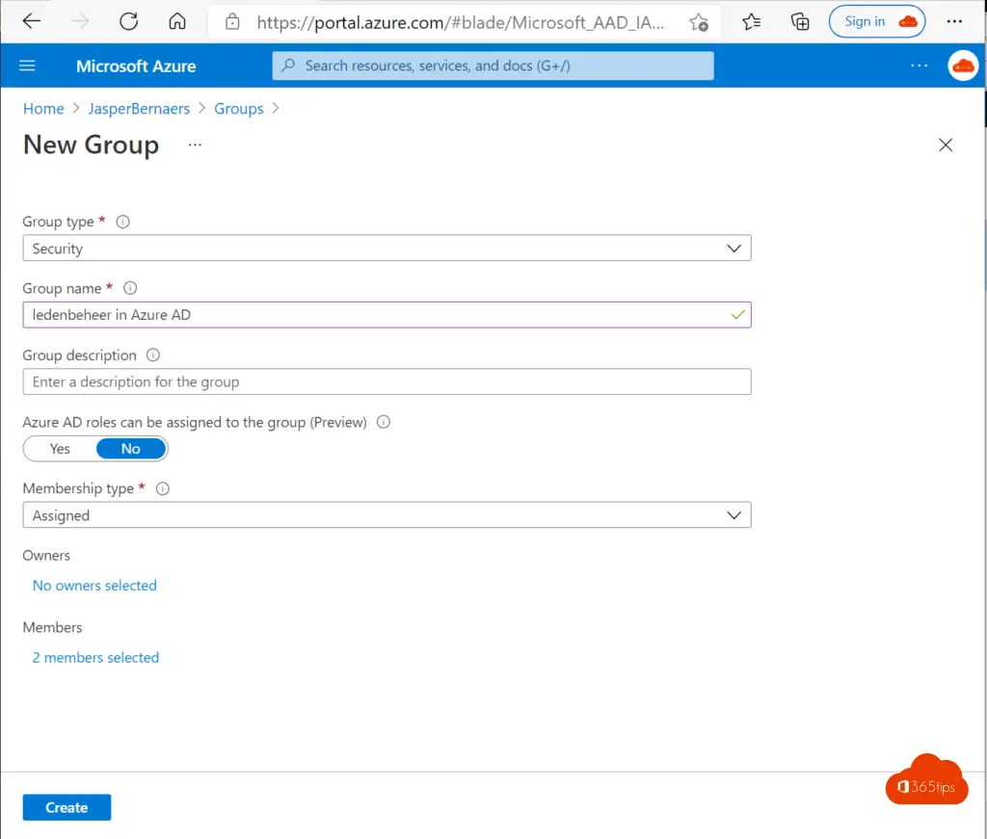Show info tooltip for Group description

point(153,354)
